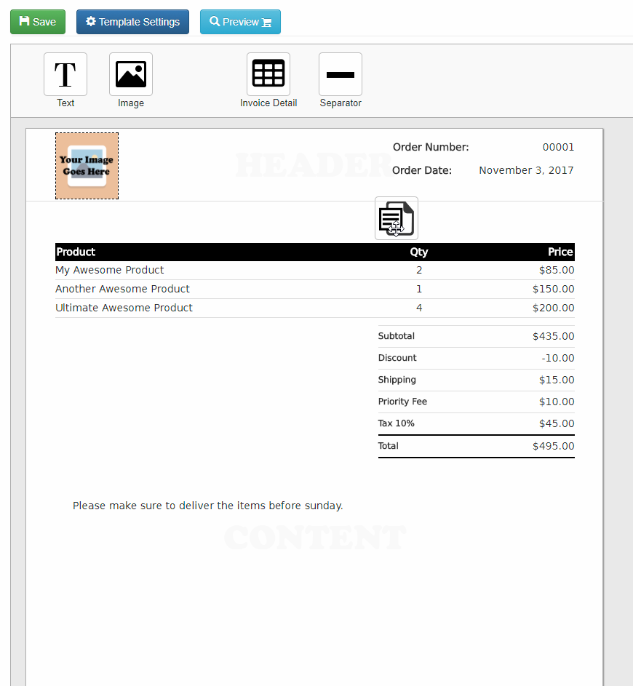Click the Preview button
Image resolution: width=633 pixels, height=686 pixels.
pos(240,22)
